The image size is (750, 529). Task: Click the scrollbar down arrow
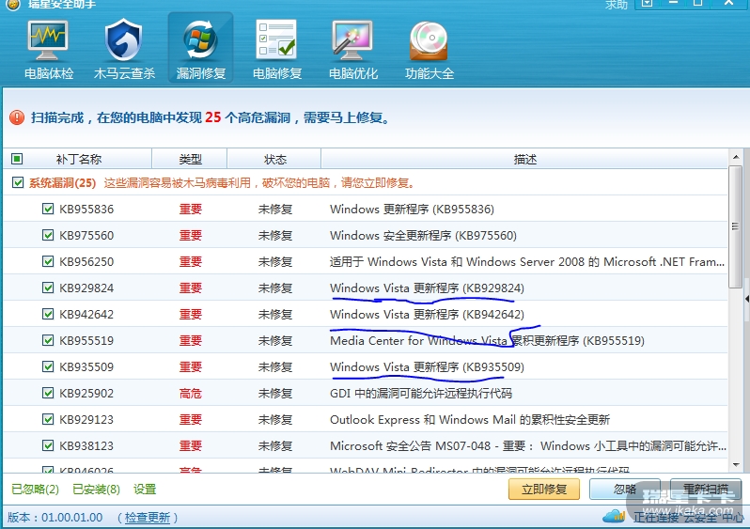click(736, 464)
